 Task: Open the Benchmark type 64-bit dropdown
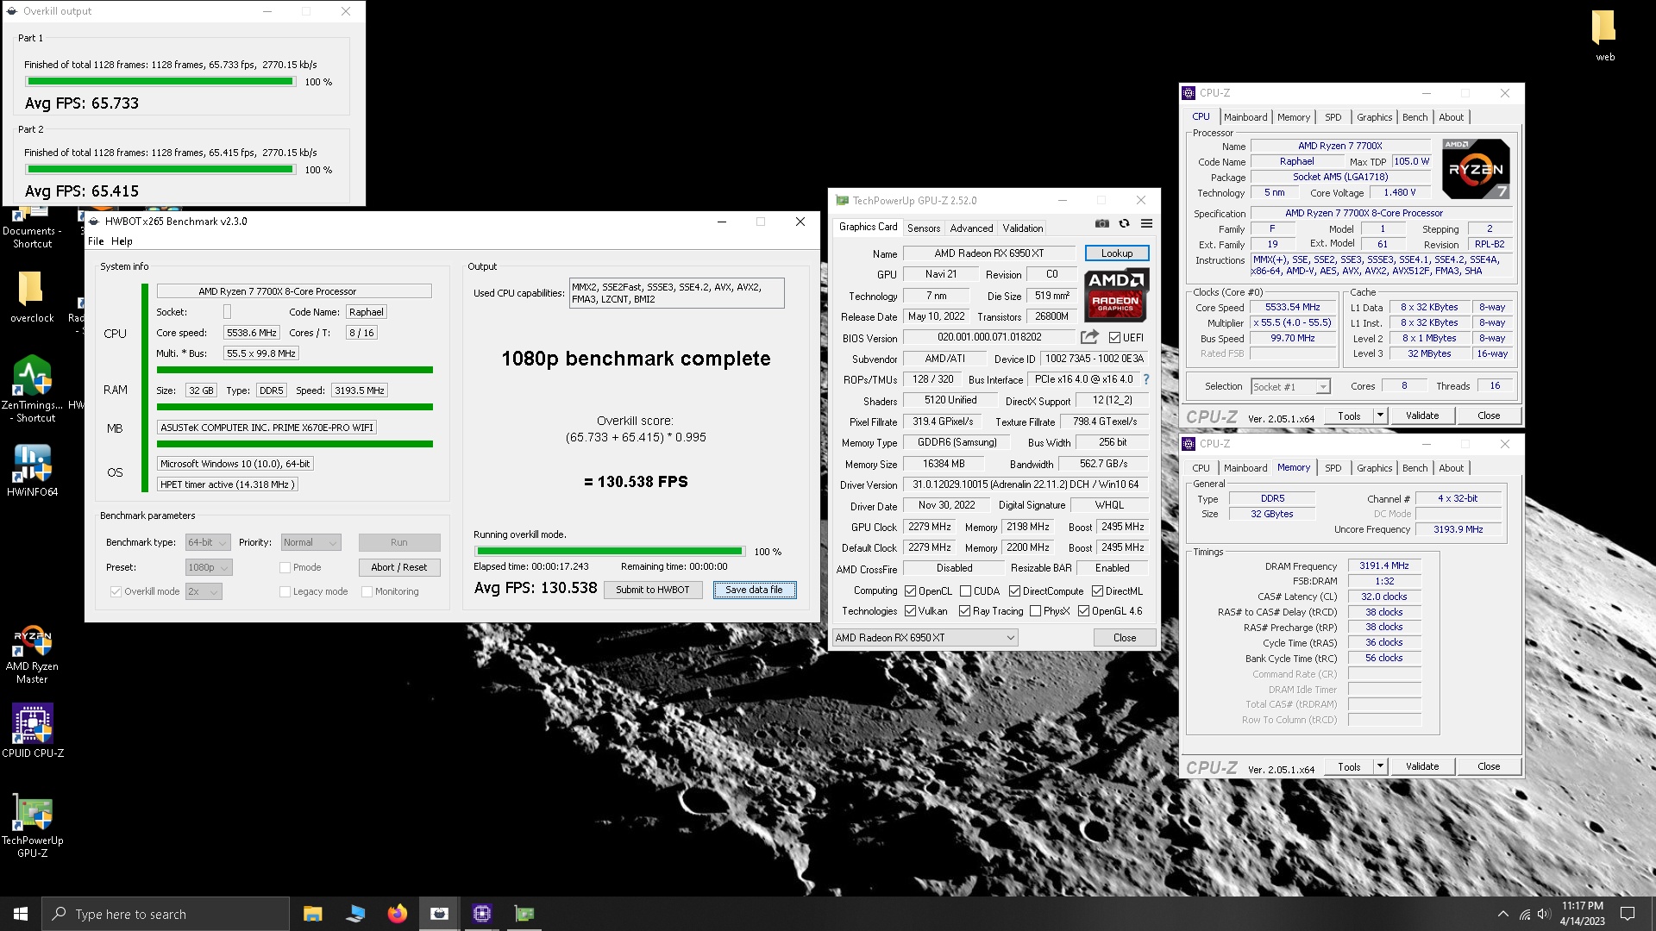pos(208,542)
